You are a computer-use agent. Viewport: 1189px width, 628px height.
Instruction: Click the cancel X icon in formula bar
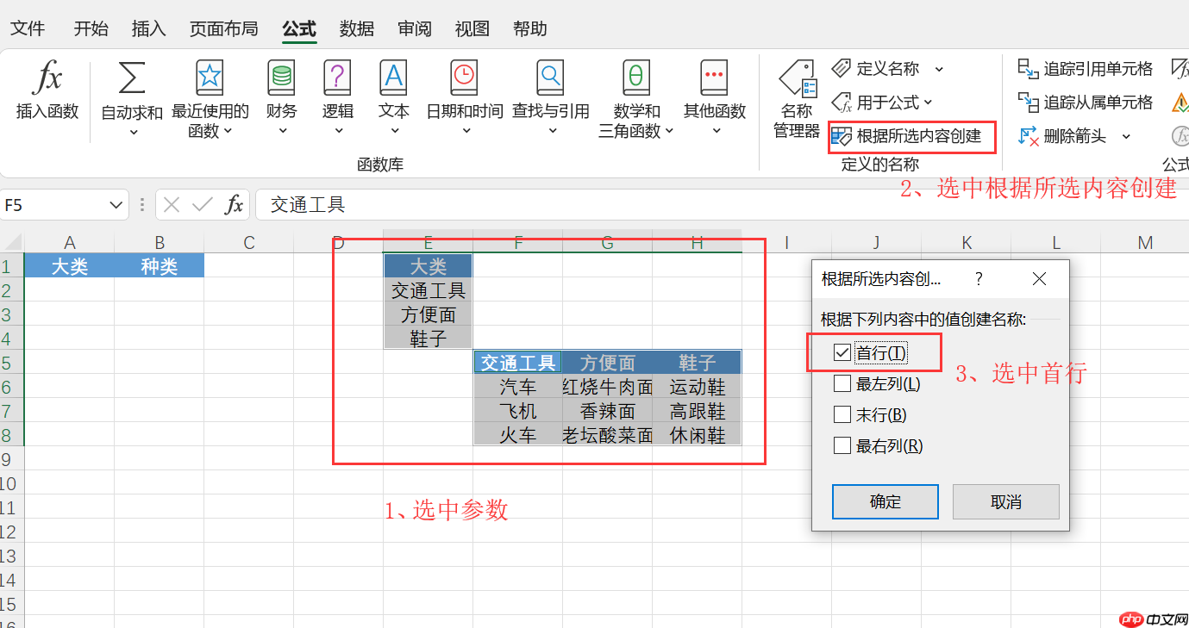(x=172, y=205)
